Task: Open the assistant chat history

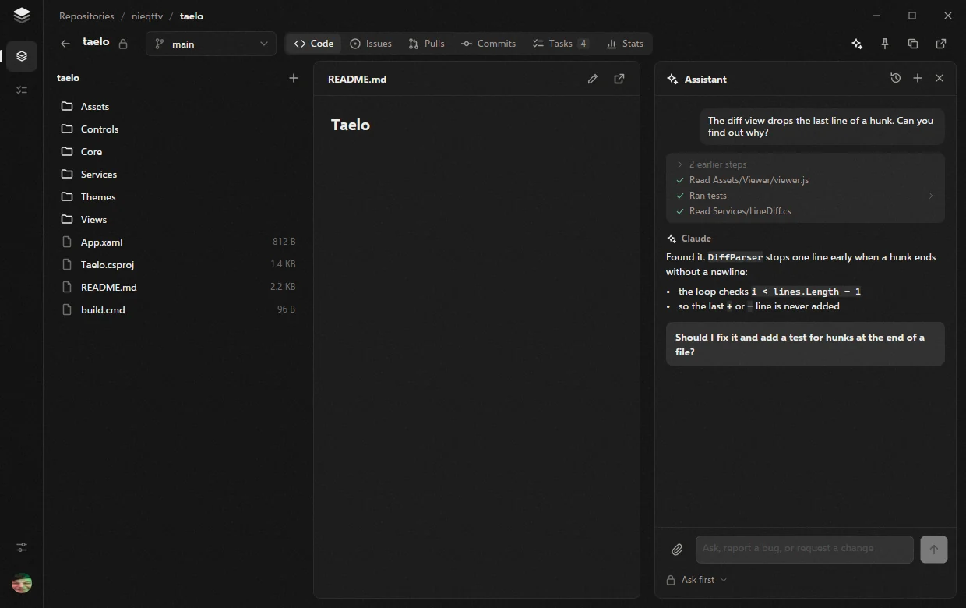Action: pos(896,78)
